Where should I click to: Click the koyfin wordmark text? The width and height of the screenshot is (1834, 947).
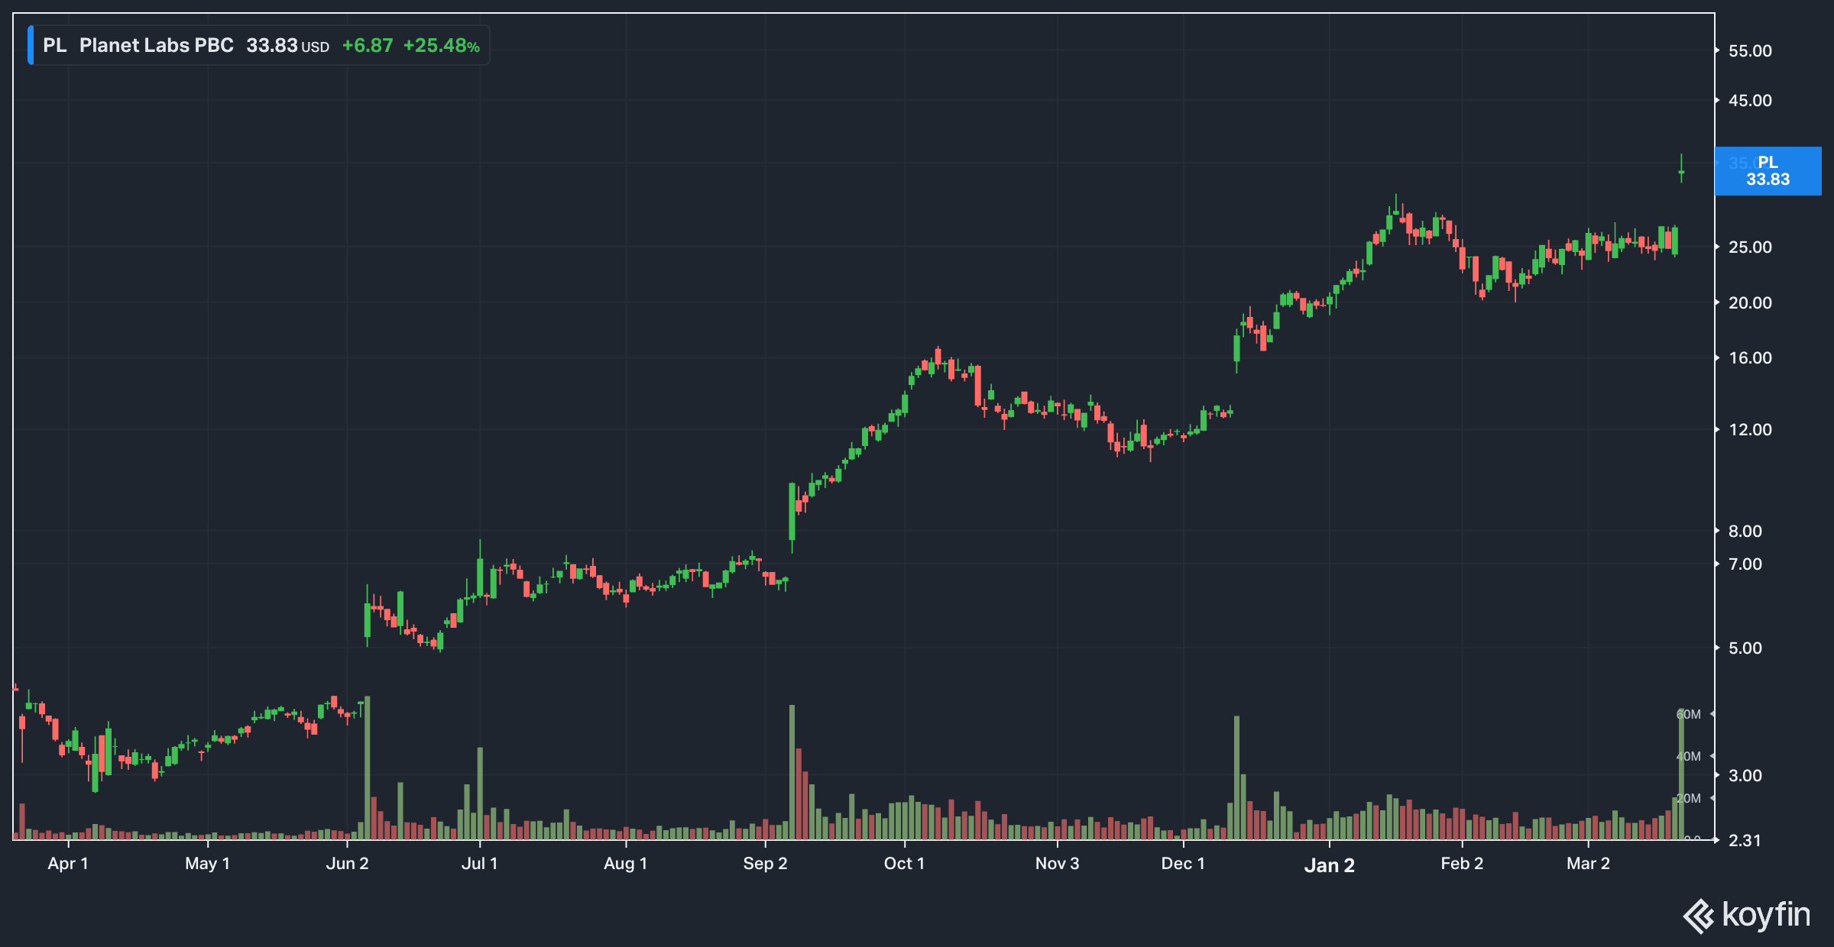tap(1765, 915)
